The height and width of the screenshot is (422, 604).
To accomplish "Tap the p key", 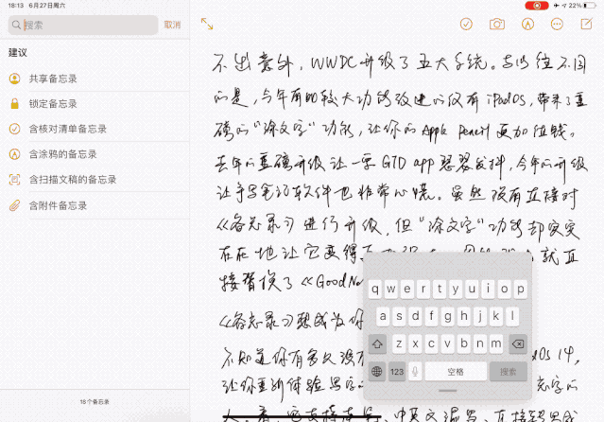I will point(521,289).
